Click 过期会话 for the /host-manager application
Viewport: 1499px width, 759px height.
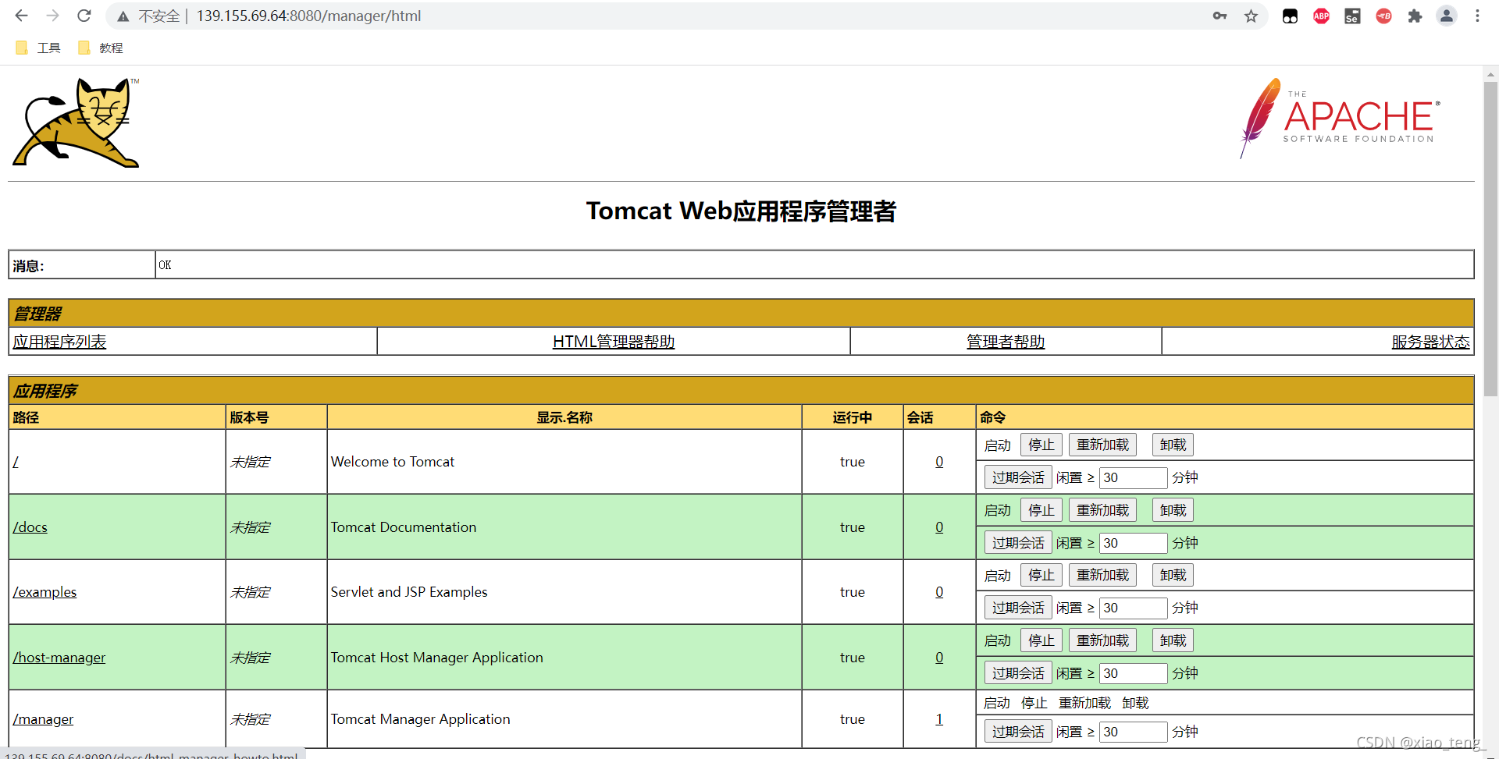(1018, 673)
